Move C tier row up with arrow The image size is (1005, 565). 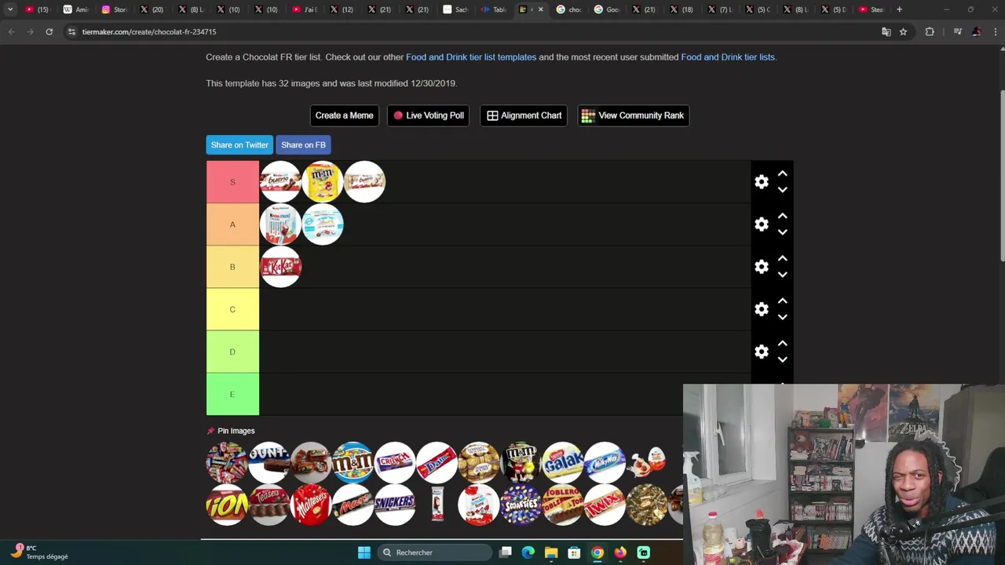pyautogui.click(x=782, y=301)
